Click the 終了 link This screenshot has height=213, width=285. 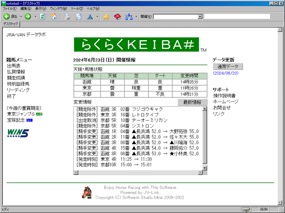point(12,96)
